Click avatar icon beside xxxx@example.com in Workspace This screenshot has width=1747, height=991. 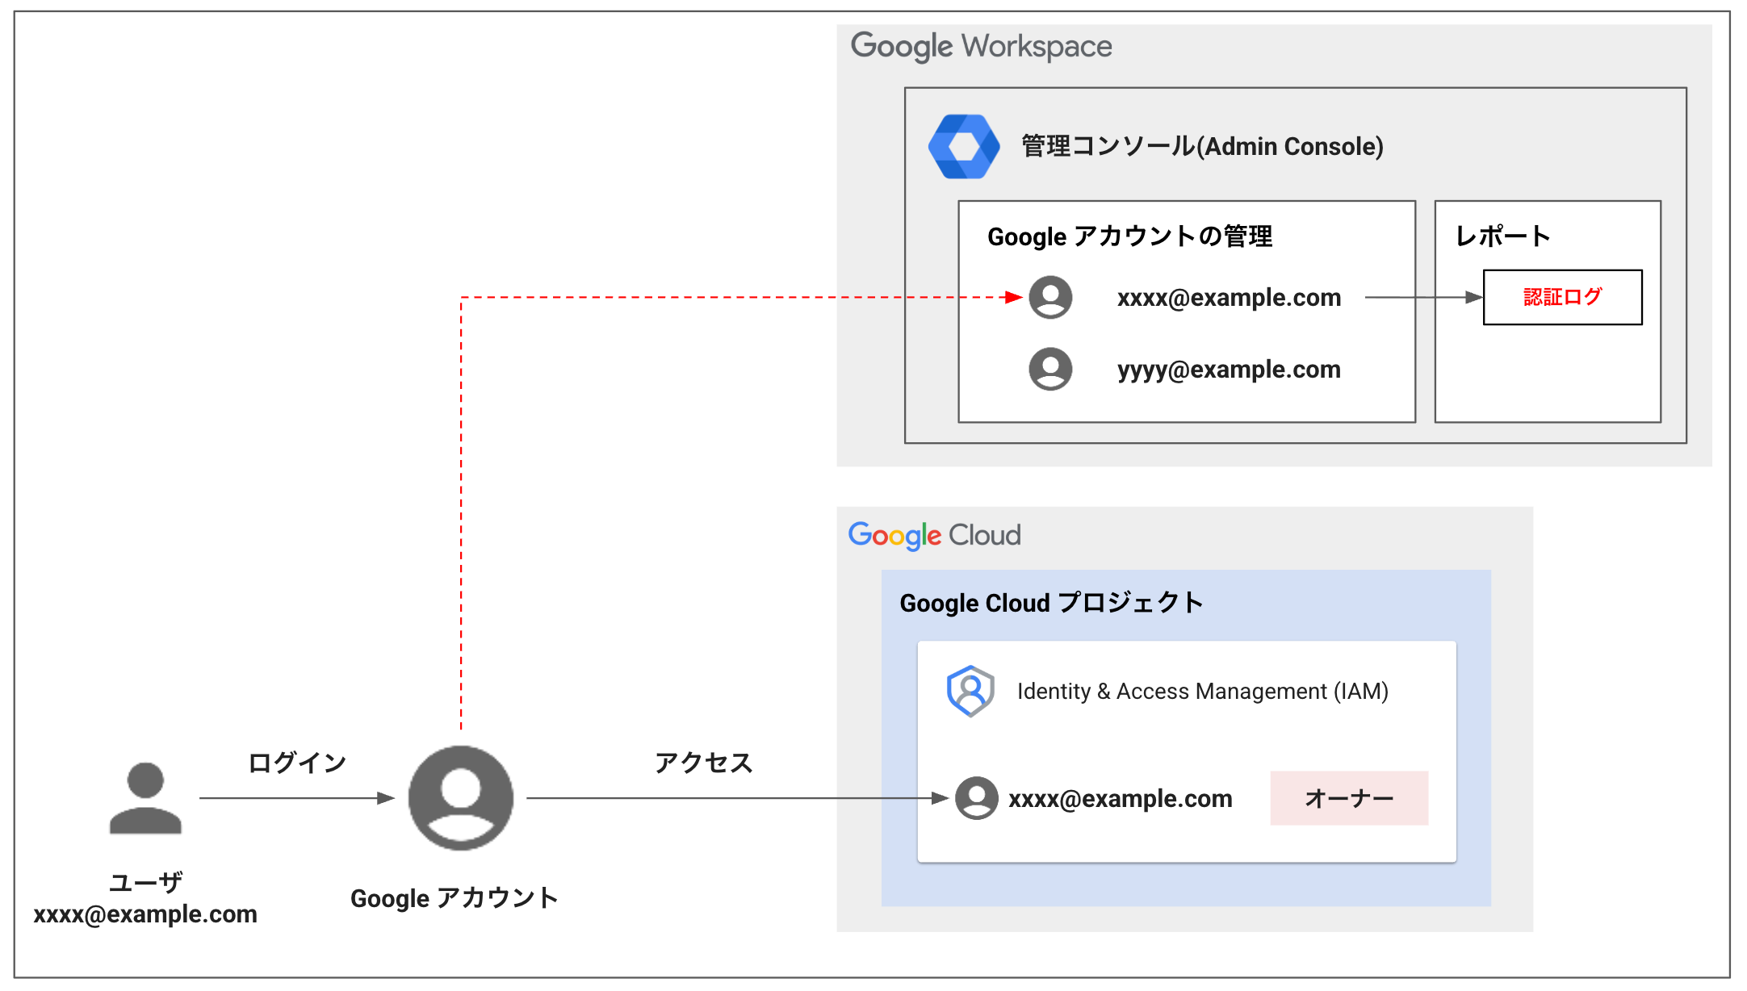(1049, 298)
